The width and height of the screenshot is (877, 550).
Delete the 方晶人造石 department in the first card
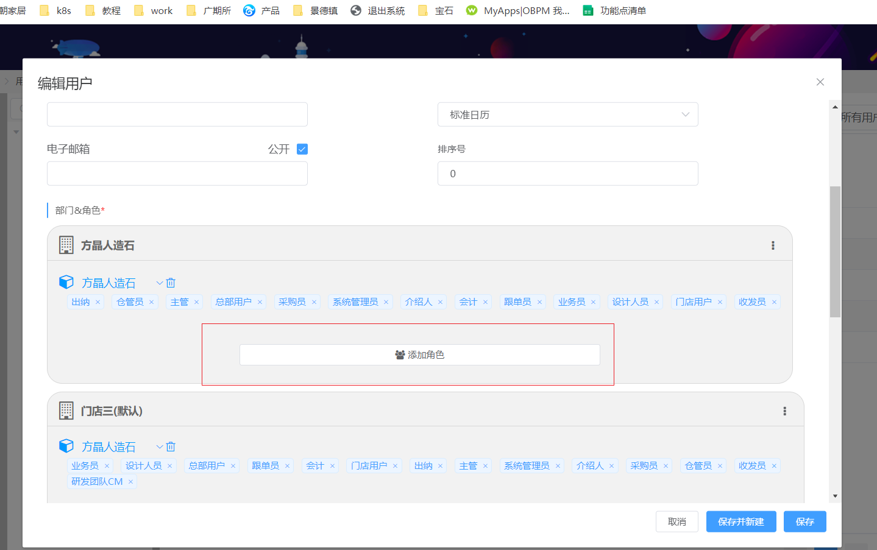tap(171, 283)
